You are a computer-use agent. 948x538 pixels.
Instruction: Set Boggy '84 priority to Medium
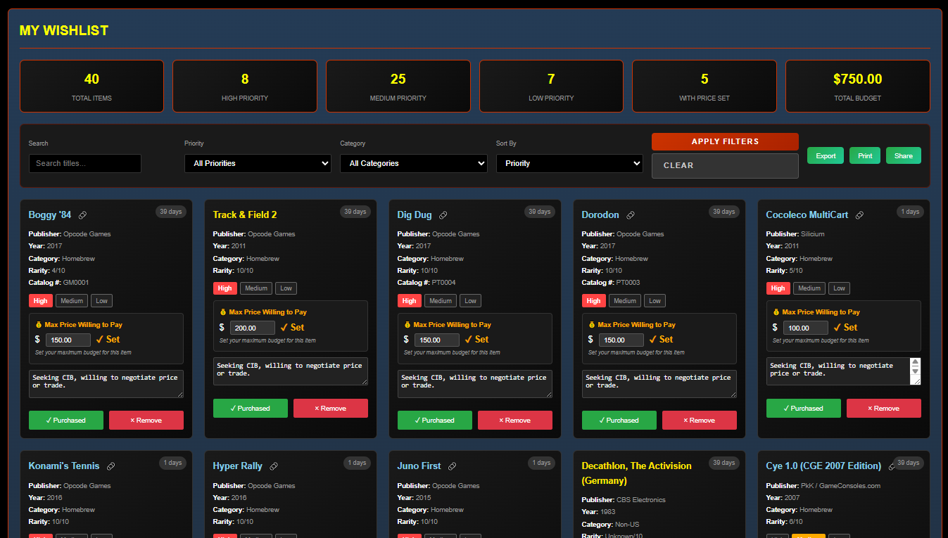click(72, 301)
